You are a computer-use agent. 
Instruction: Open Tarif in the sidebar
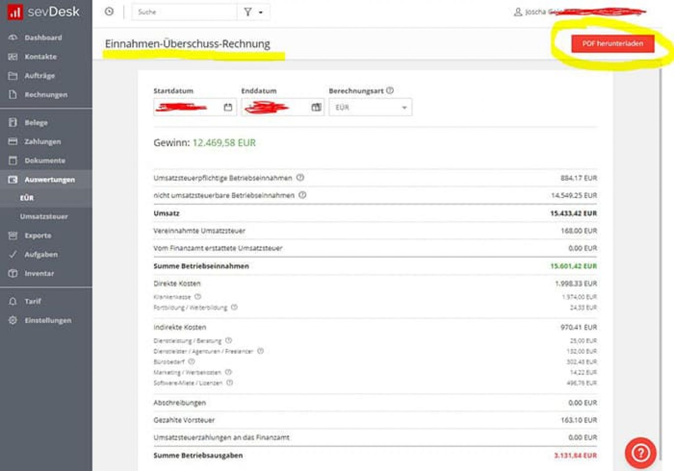(x=32, y=301)
